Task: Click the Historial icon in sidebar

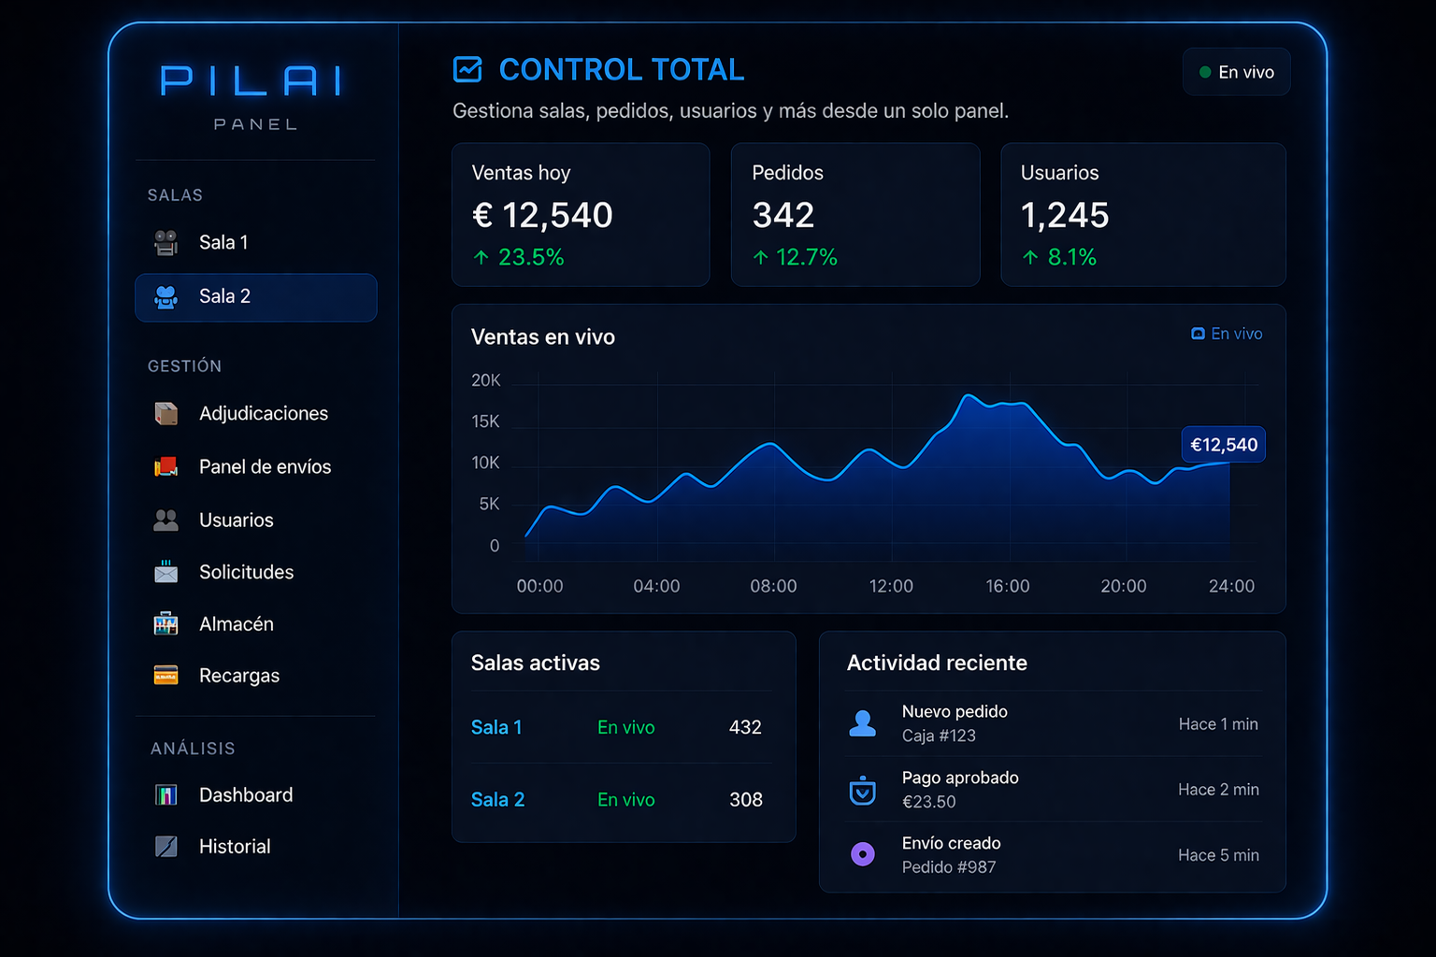Action: click(x=165, y=847)
